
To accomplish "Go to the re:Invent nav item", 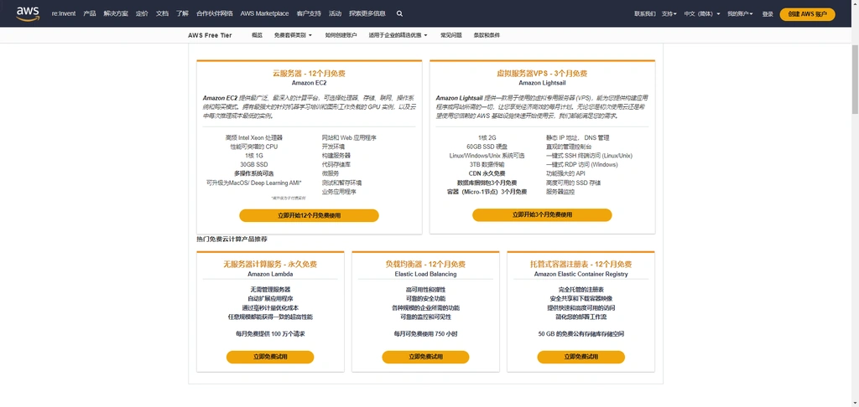I will click(x=64, y=13).
